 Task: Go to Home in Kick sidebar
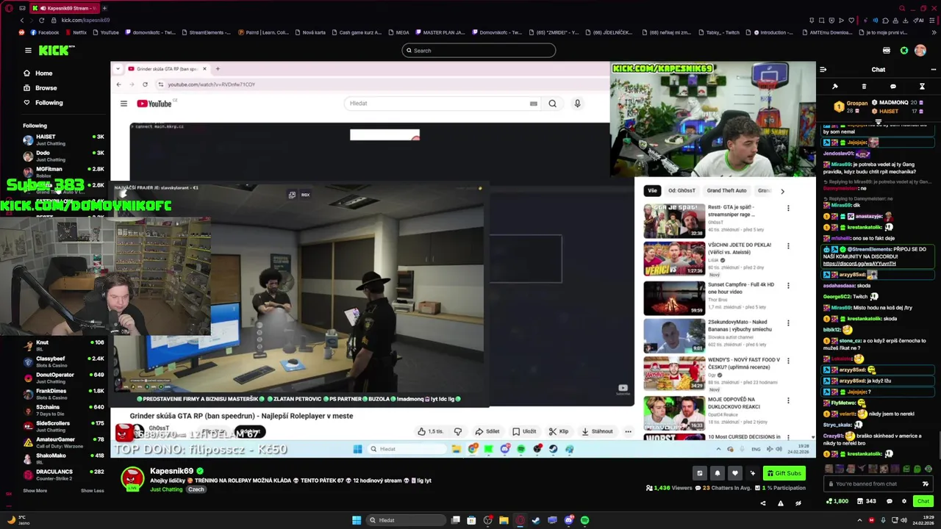[x=37, y=73]
